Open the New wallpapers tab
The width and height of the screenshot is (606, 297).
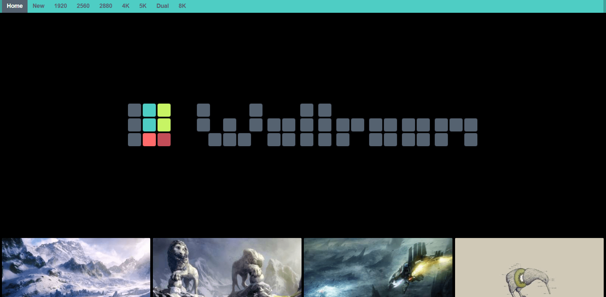pos(38,6)
